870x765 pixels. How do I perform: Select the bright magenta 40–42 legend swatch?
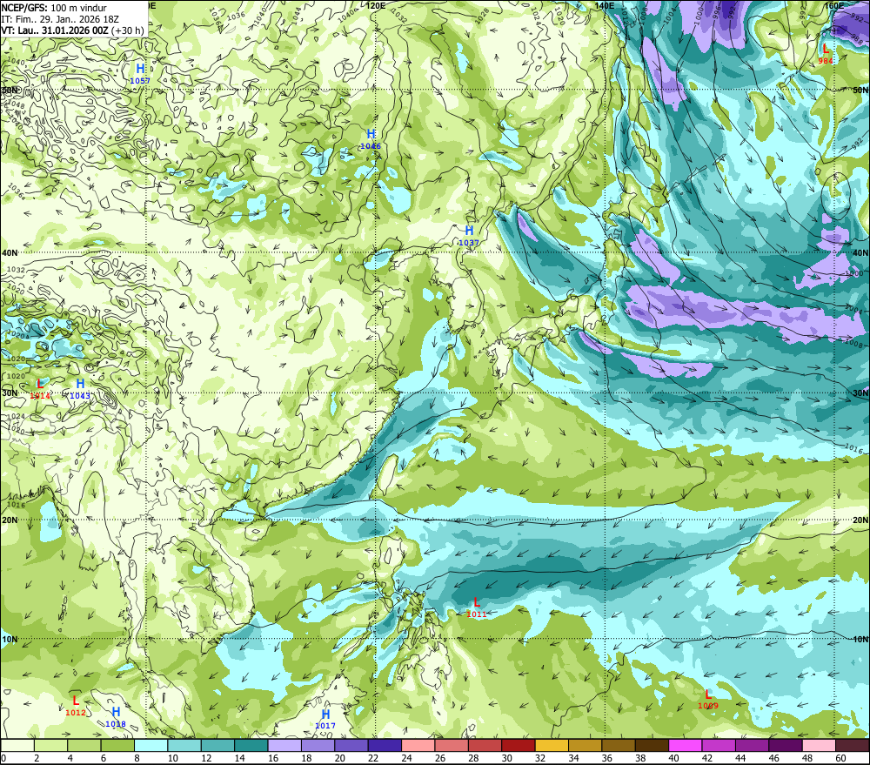[686, 745]
